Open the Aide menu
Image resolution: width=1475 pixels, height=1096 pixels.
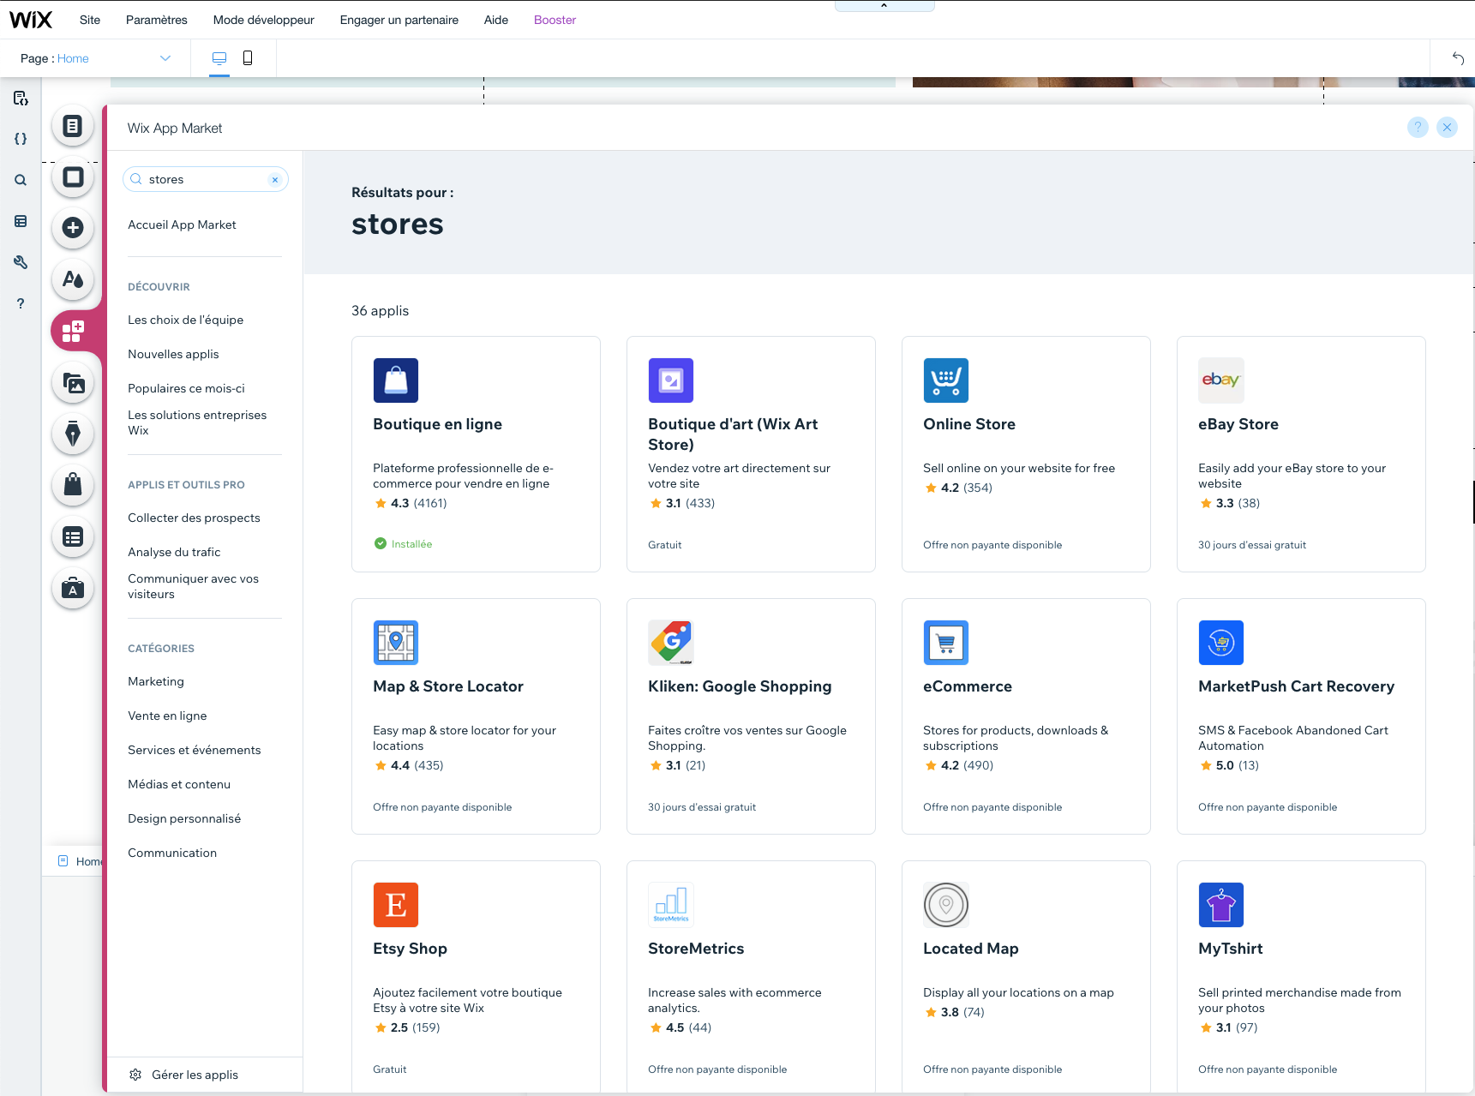(496, 20)
